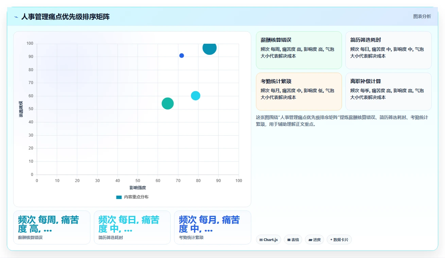445x258 pixels.
Task: Click the Chart.js tag icon
Action: point(261,240)
